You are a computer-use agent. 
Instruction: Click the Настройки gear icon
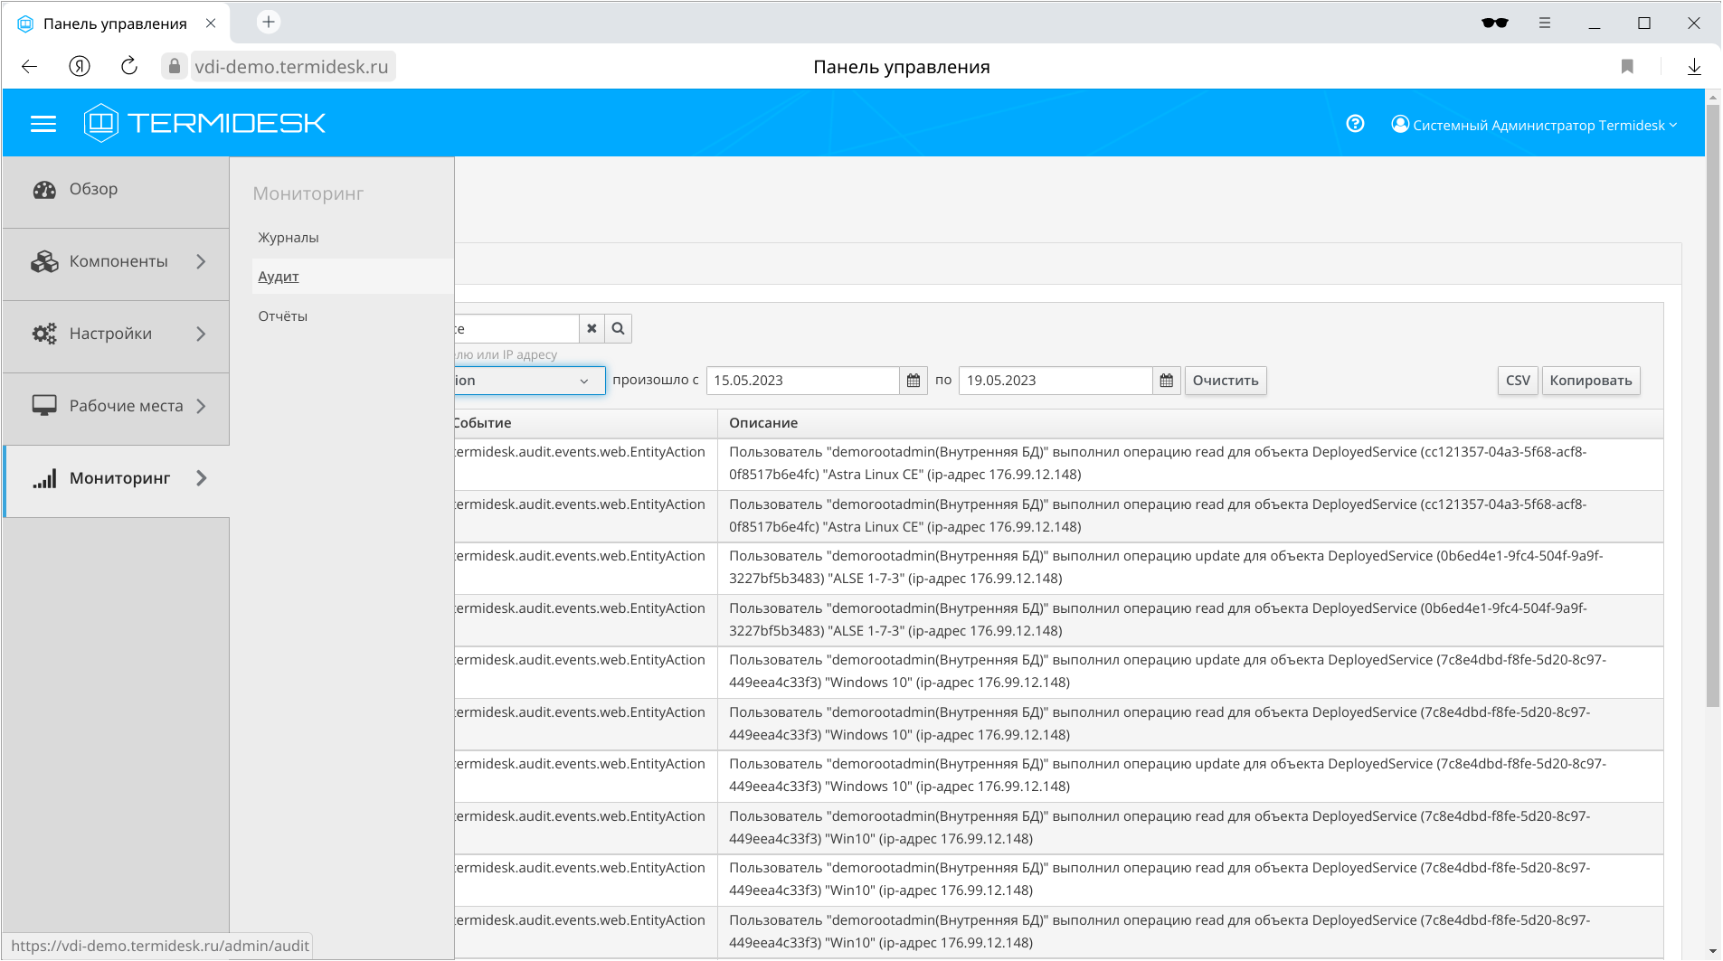[x=44, y=334]
